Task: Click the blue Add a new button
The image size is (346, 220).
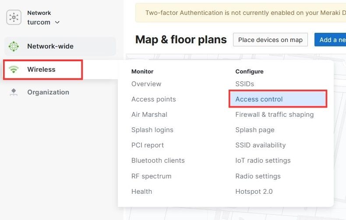Action: (x=331, y=40)
